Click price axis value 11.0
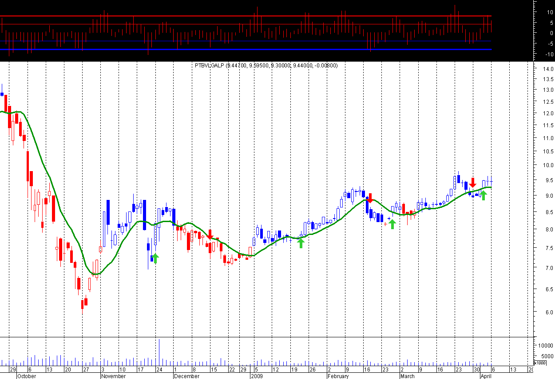The height and width of the screenshot is (379, 555). tap(547, 138)
